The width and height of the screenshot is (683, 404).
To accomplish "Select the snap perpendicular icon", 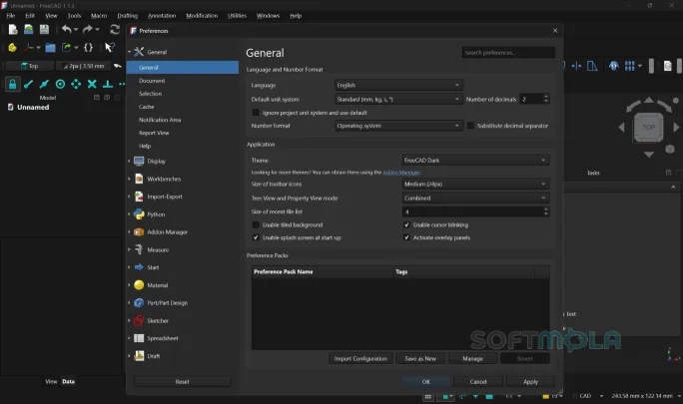I will tap(108, 84).
